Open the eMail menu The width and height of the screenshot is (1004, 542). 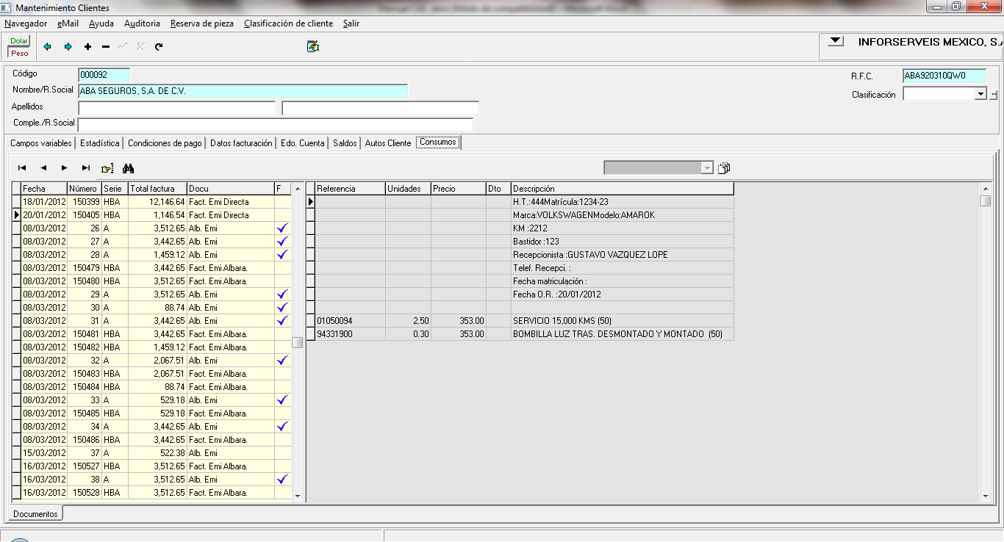click(x=68, y=24)
